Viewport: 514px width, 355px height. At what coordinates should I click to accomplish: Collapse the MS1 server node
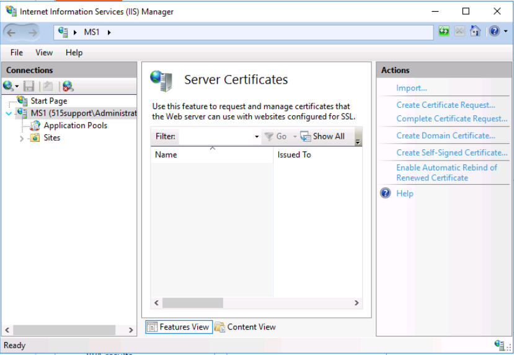(x=9, y=113)
